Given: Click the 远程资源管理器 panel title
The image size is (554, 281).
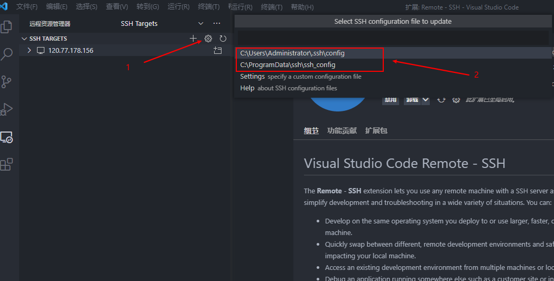Looking at the screenshot, I should tap(50, 24).
